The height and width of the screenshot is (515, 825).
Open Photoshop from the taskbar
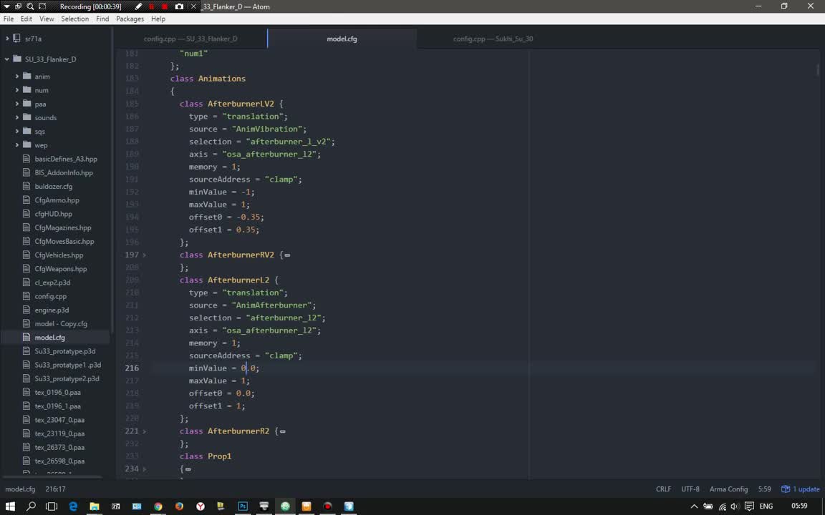tap(243, 506)
